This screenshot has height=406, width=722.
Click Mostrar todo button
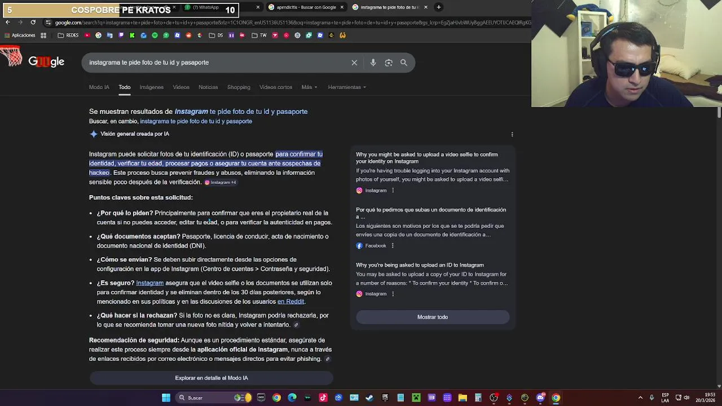(x=433, y=317)
